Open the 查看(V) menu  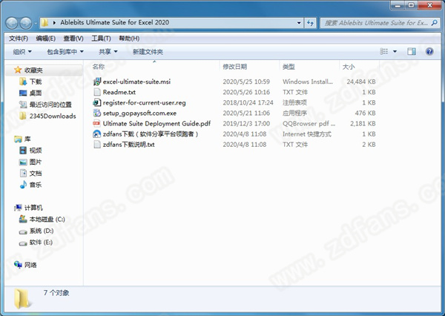[73, 39]
